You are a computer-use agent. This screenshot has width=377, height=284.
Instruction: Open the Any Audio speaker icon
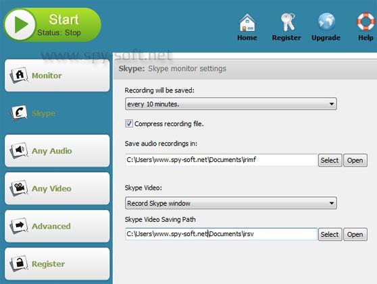pyautogui.click(x=19, y=150)
